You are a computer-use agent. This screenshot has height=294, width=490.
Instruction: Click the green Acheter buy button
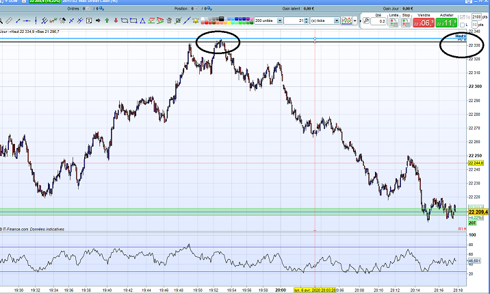point(446,23)
